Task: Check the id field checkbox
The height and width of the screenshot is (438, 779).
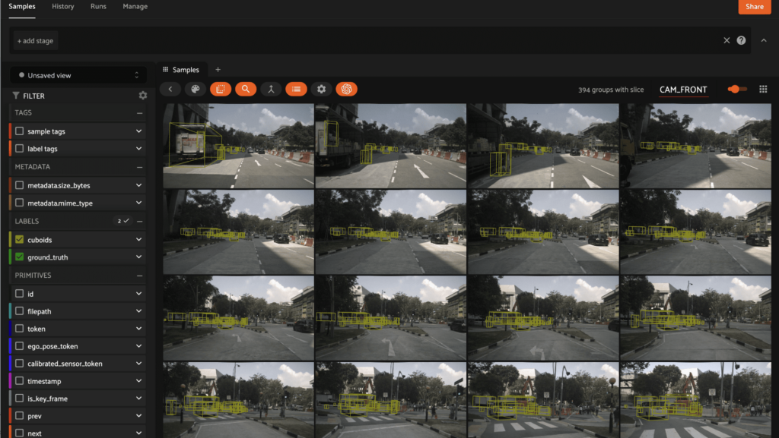Action: coord(19,294)
